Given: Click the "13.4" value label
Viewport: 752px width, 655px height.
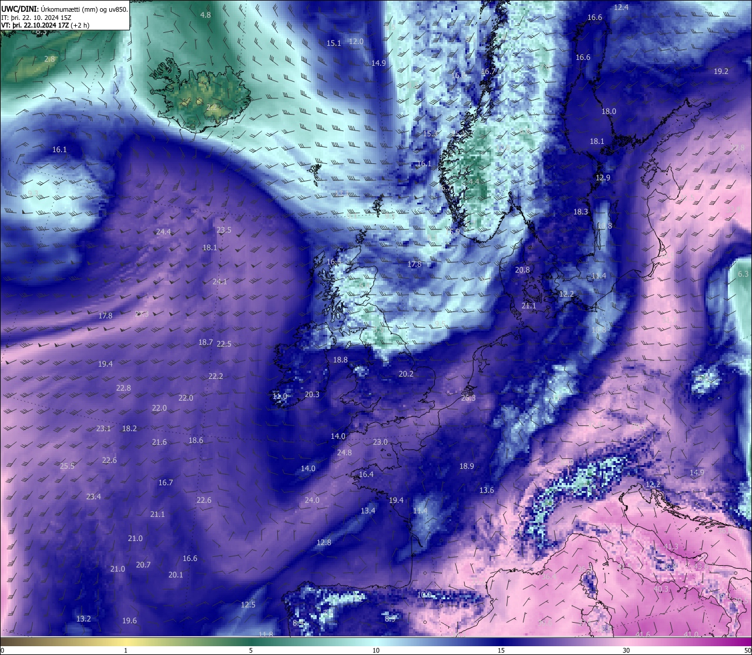Looking at the screenshot, I should tap(368, 510).
